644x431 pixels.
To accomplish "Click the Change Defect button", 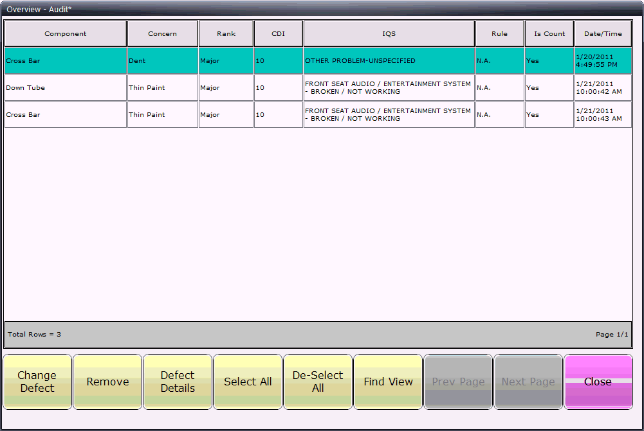I will [x=37, y=382].
